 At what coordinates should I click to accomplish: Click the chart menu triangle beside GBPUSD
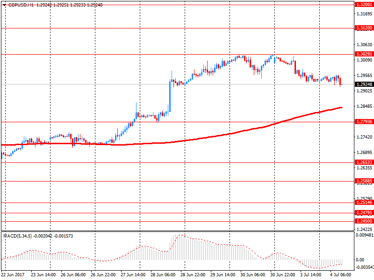(x=4, y=5)
